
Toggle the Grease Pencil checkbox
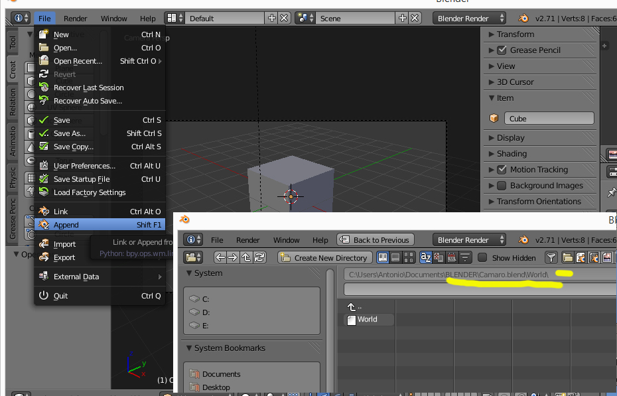point(502,50)
